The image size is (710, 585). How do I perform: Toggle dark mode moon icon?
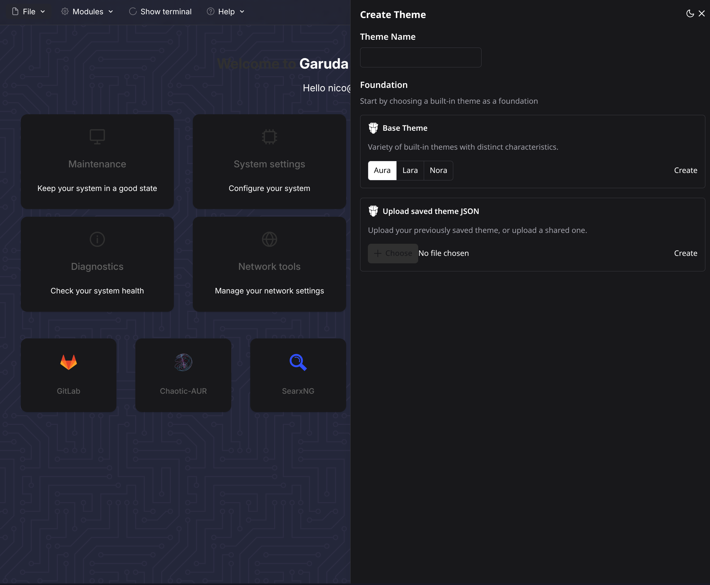[x=690, y=13]
